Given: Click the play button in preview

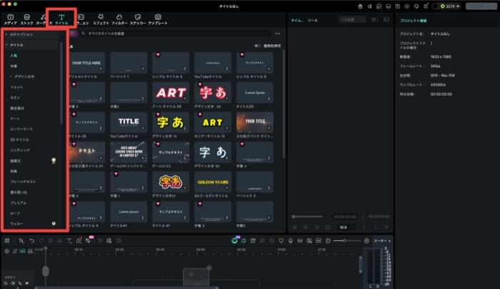Looking at the screenshot, I should pos(317,227).
